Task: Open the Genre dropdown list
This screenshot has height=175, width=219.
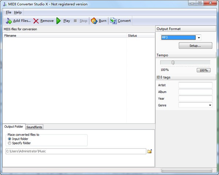Action: (210, 105)
